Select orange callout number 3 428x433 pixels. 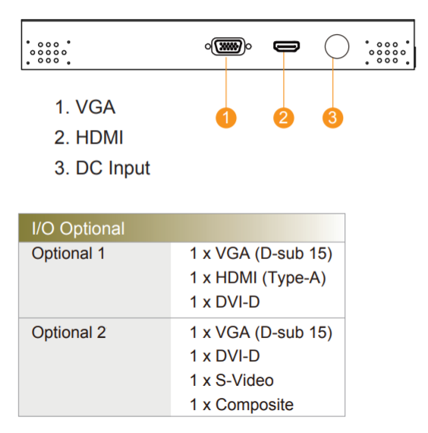point(333,118)
